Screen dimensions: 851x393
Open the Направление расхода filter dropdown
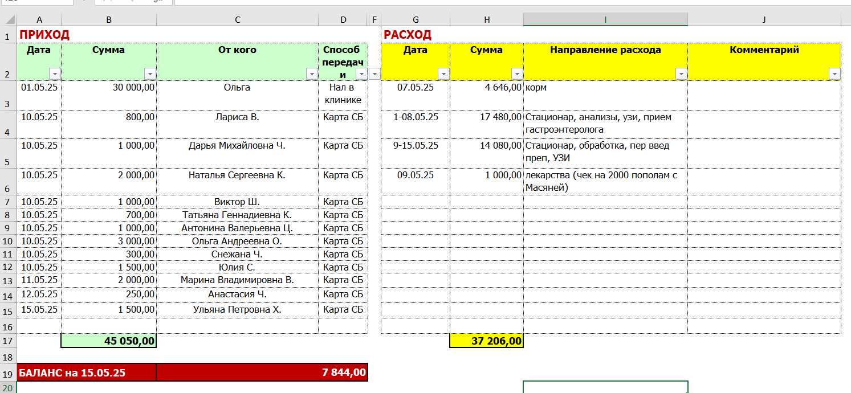(681, 73)
